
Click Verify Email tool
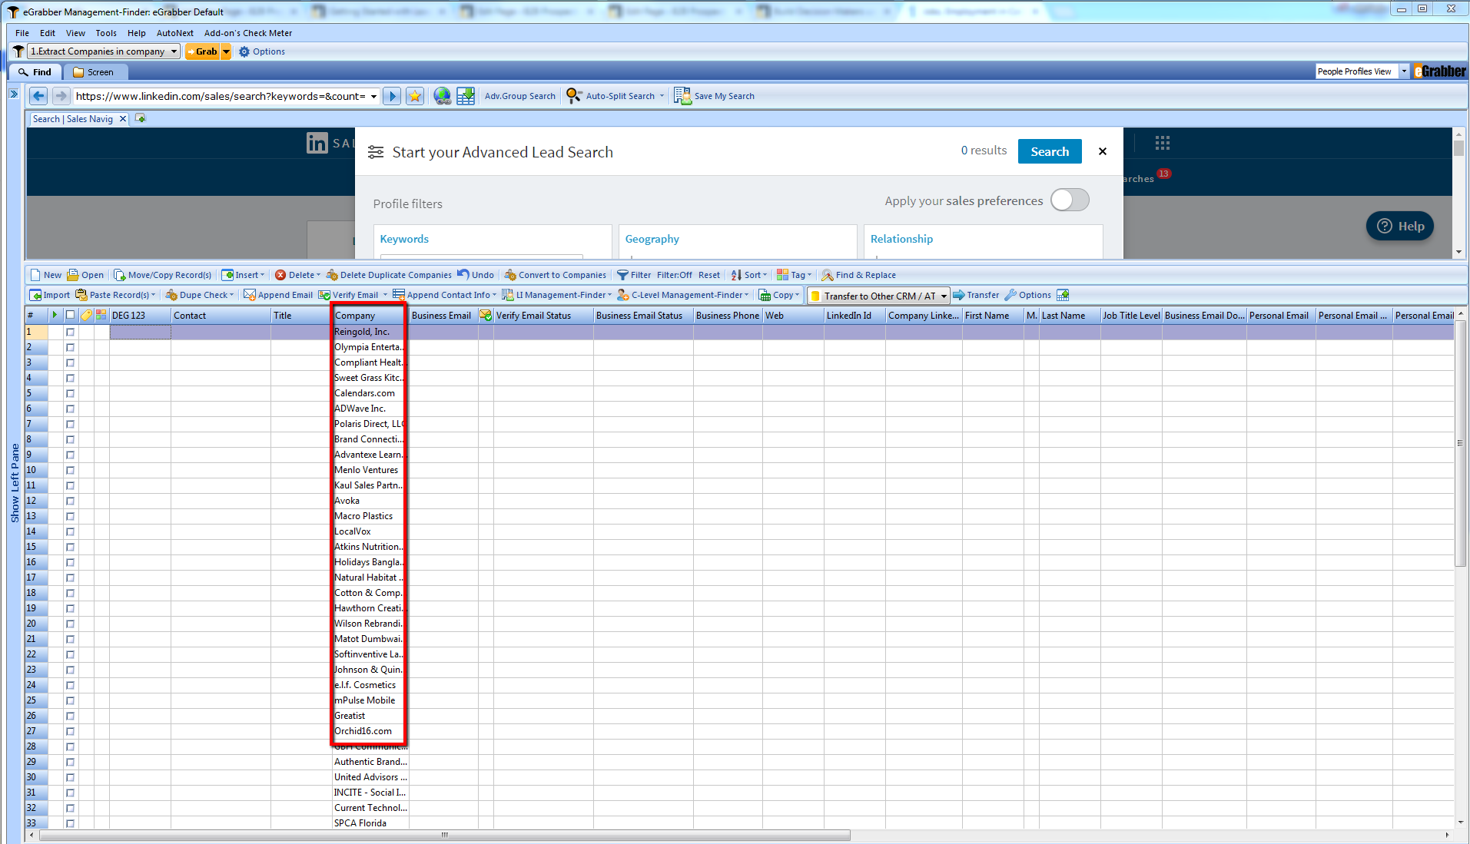349,295
